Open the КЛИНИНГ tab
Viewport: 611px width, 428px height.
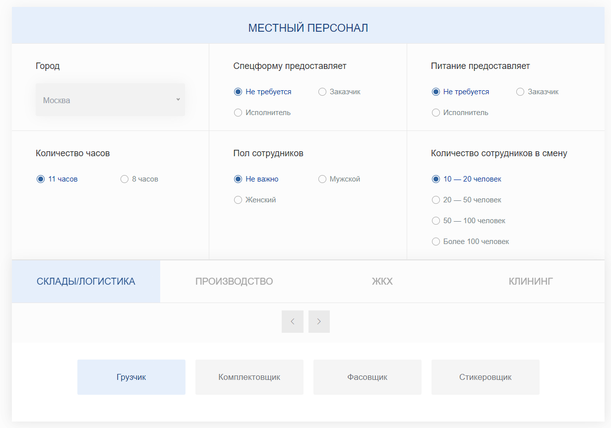(530, 281)
